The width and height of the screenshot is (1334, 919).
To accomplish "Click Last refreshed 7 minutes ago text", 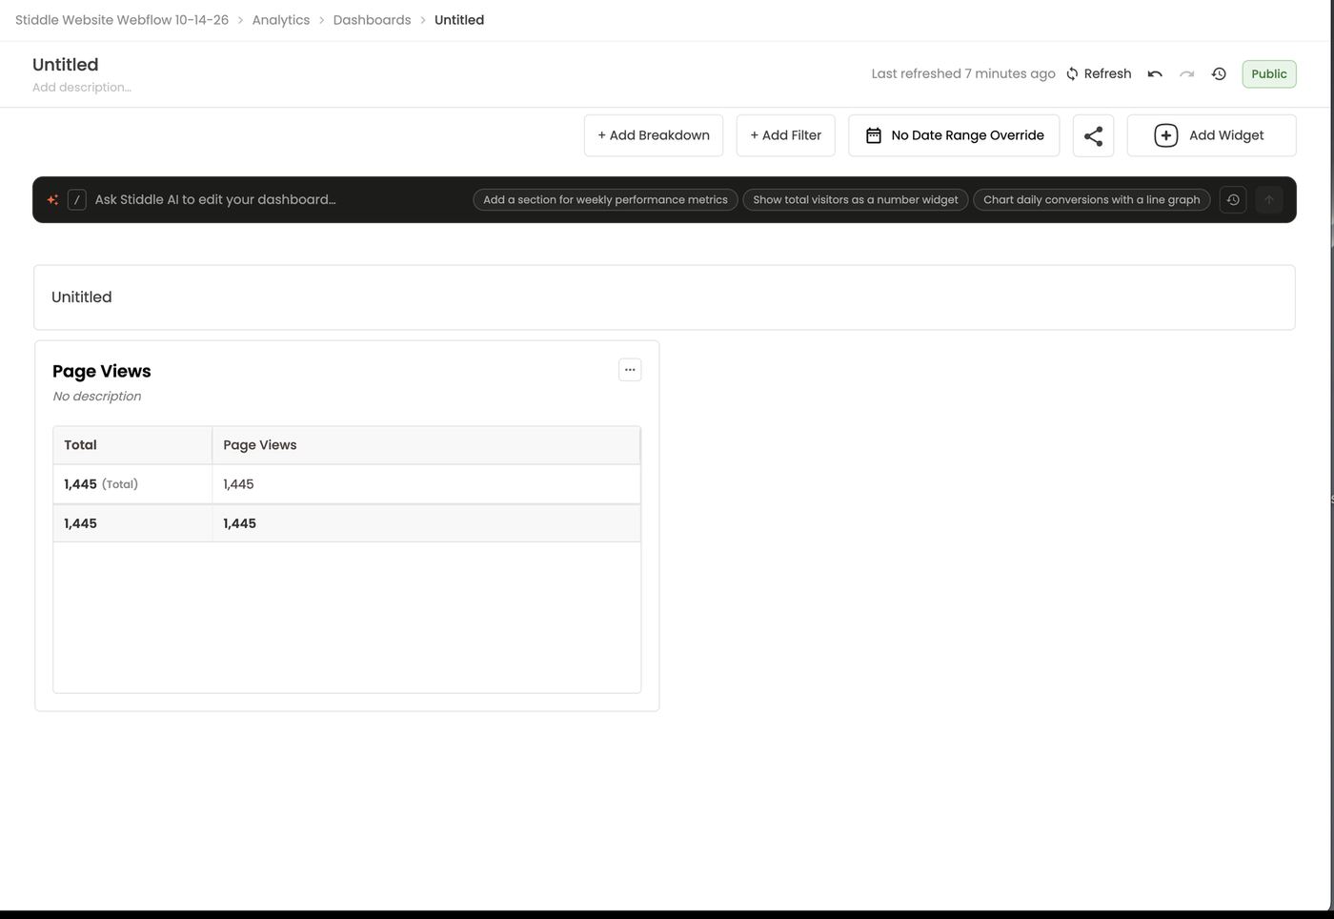I will (963, 73).
